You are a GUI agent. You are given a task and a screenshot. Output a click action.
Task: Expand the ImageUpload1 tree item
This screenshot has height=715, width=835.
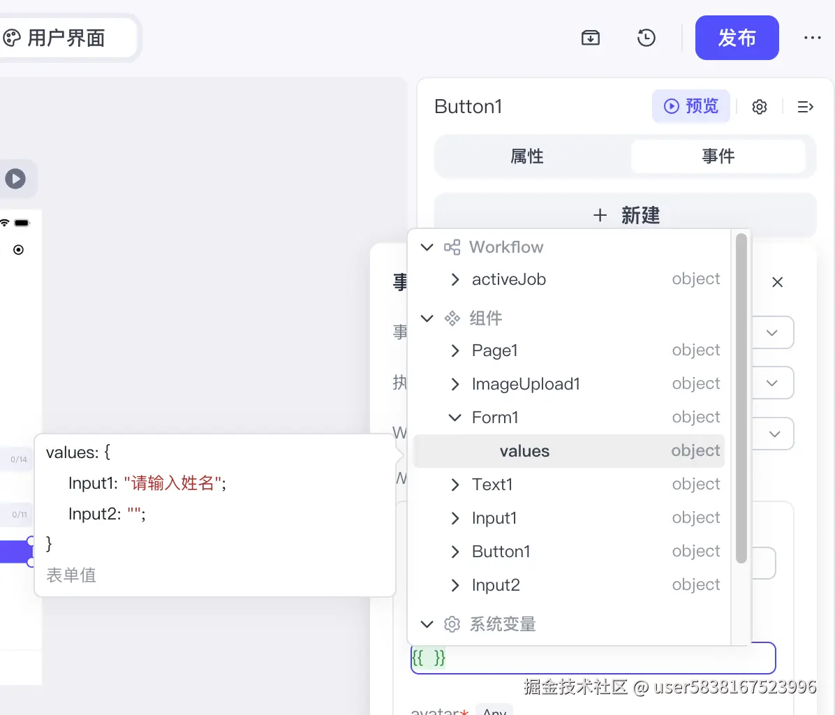tap(455, 384)
